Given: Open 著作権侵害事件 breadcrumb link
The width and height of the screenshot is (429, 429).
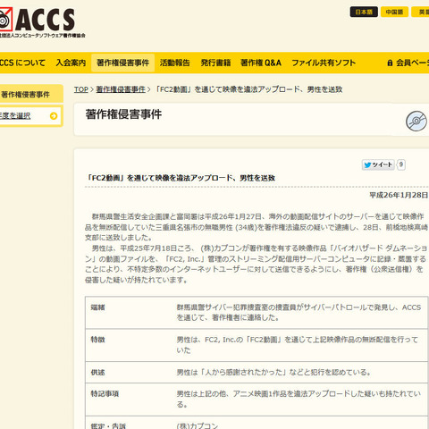Looking at the screenshot, I should pyautogui.click(x=121, y=89).
